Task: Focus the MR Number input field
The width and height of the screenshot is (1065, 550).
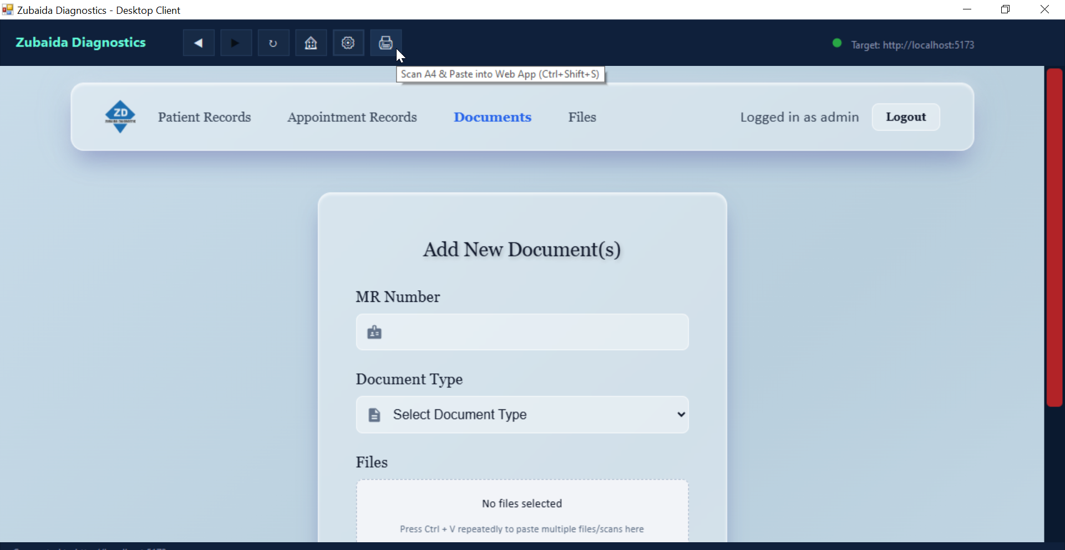Action: click(522, 332)
